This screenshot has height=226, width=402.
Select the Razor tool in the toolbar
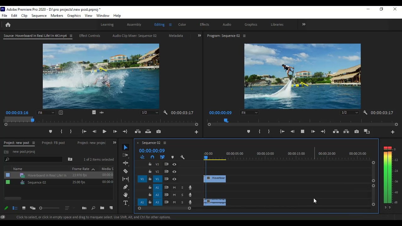[x=126, y=171]
